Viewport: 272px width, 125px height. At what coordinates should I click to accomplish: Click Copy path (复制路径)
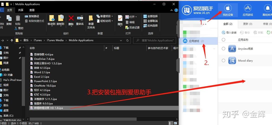click(x=32, y=16)
